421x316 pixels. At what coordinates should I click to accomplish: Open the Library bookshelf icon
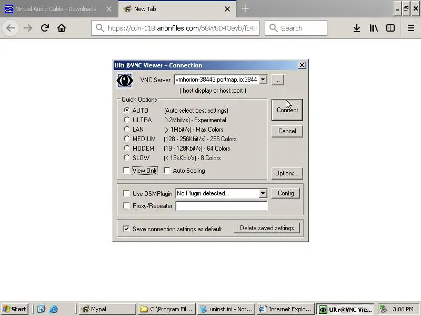(x=374, y=28)
